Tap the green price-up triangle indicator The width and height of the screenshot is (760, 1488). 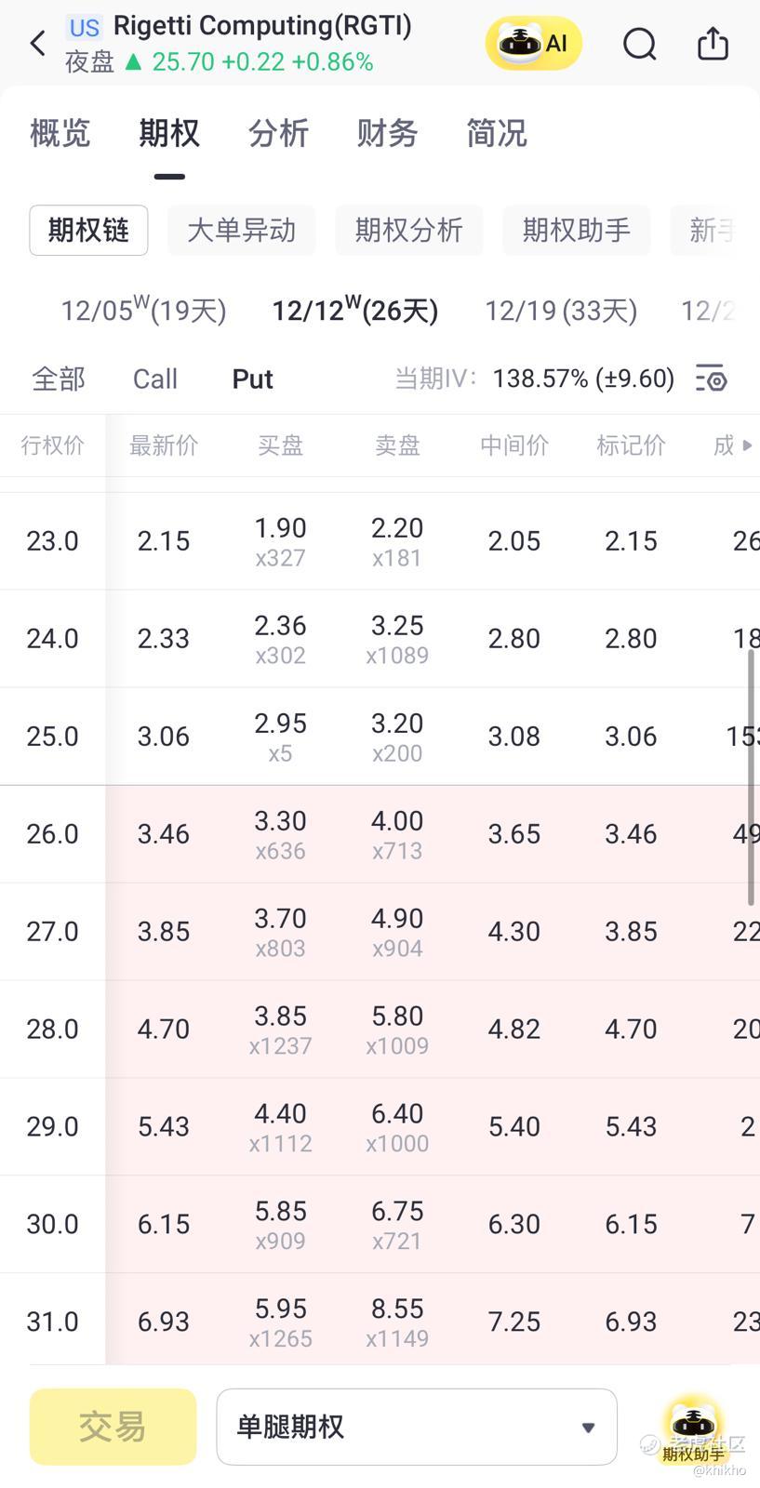(134, 62)
